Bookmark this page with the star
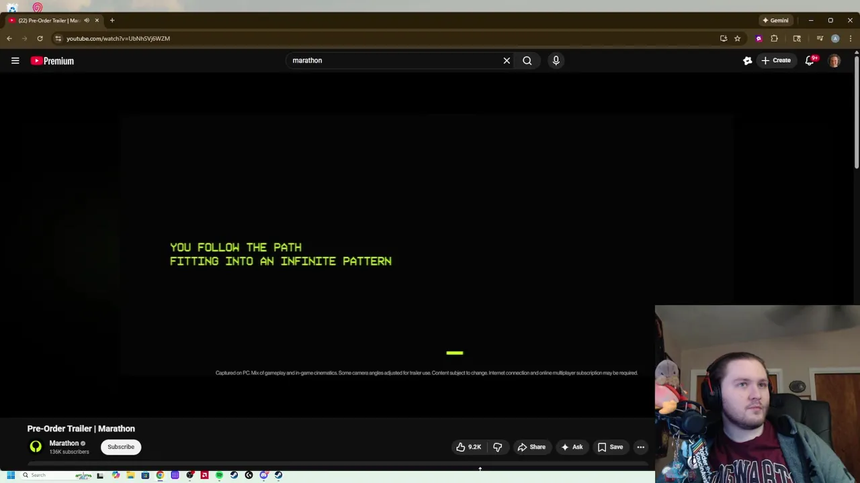The width and height of the screenshot is (860, 483). [737, 39]
